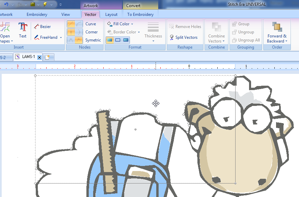Choose the FreeHand drawing tool
The image size is (299, 197).
(46, 37)
